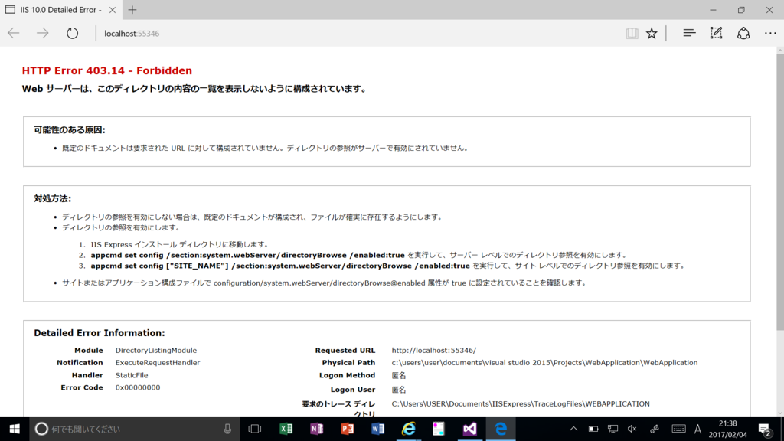The width and height of the screenshot is (784, 441).
Task: Open the clock showing 21:38
Action: [x=727, y=429]
